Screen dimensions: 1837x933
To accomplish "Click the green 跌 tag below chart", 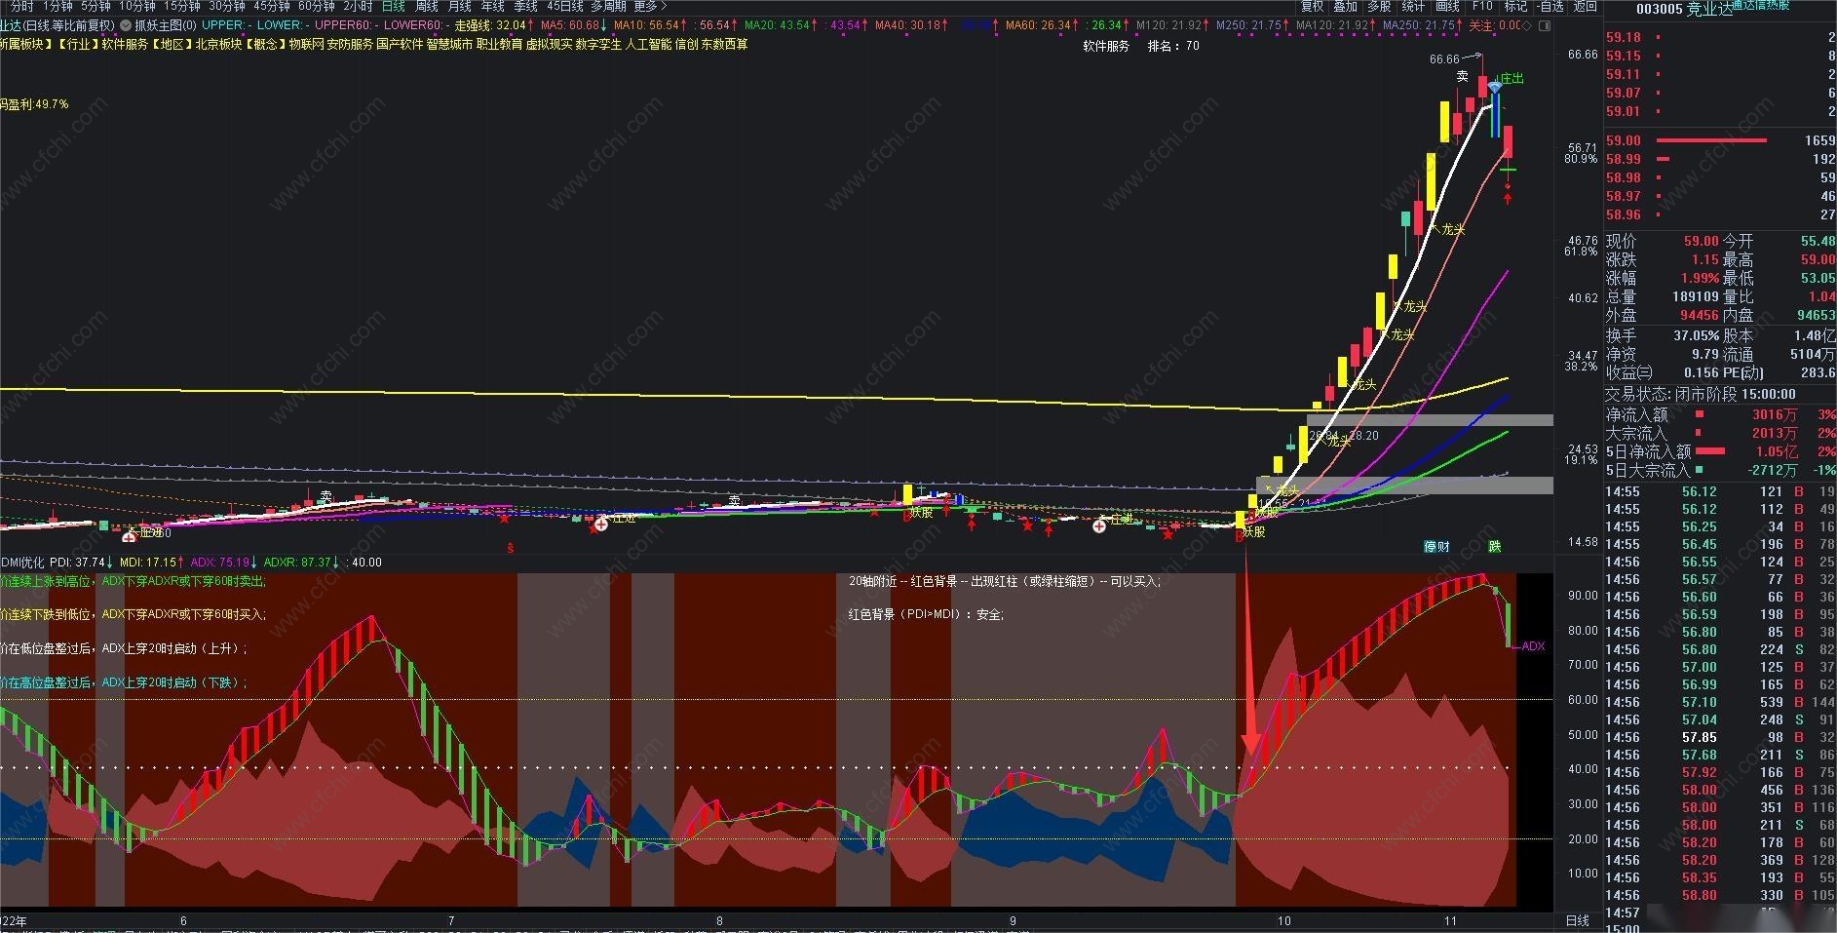I will tap(1494, 547).
